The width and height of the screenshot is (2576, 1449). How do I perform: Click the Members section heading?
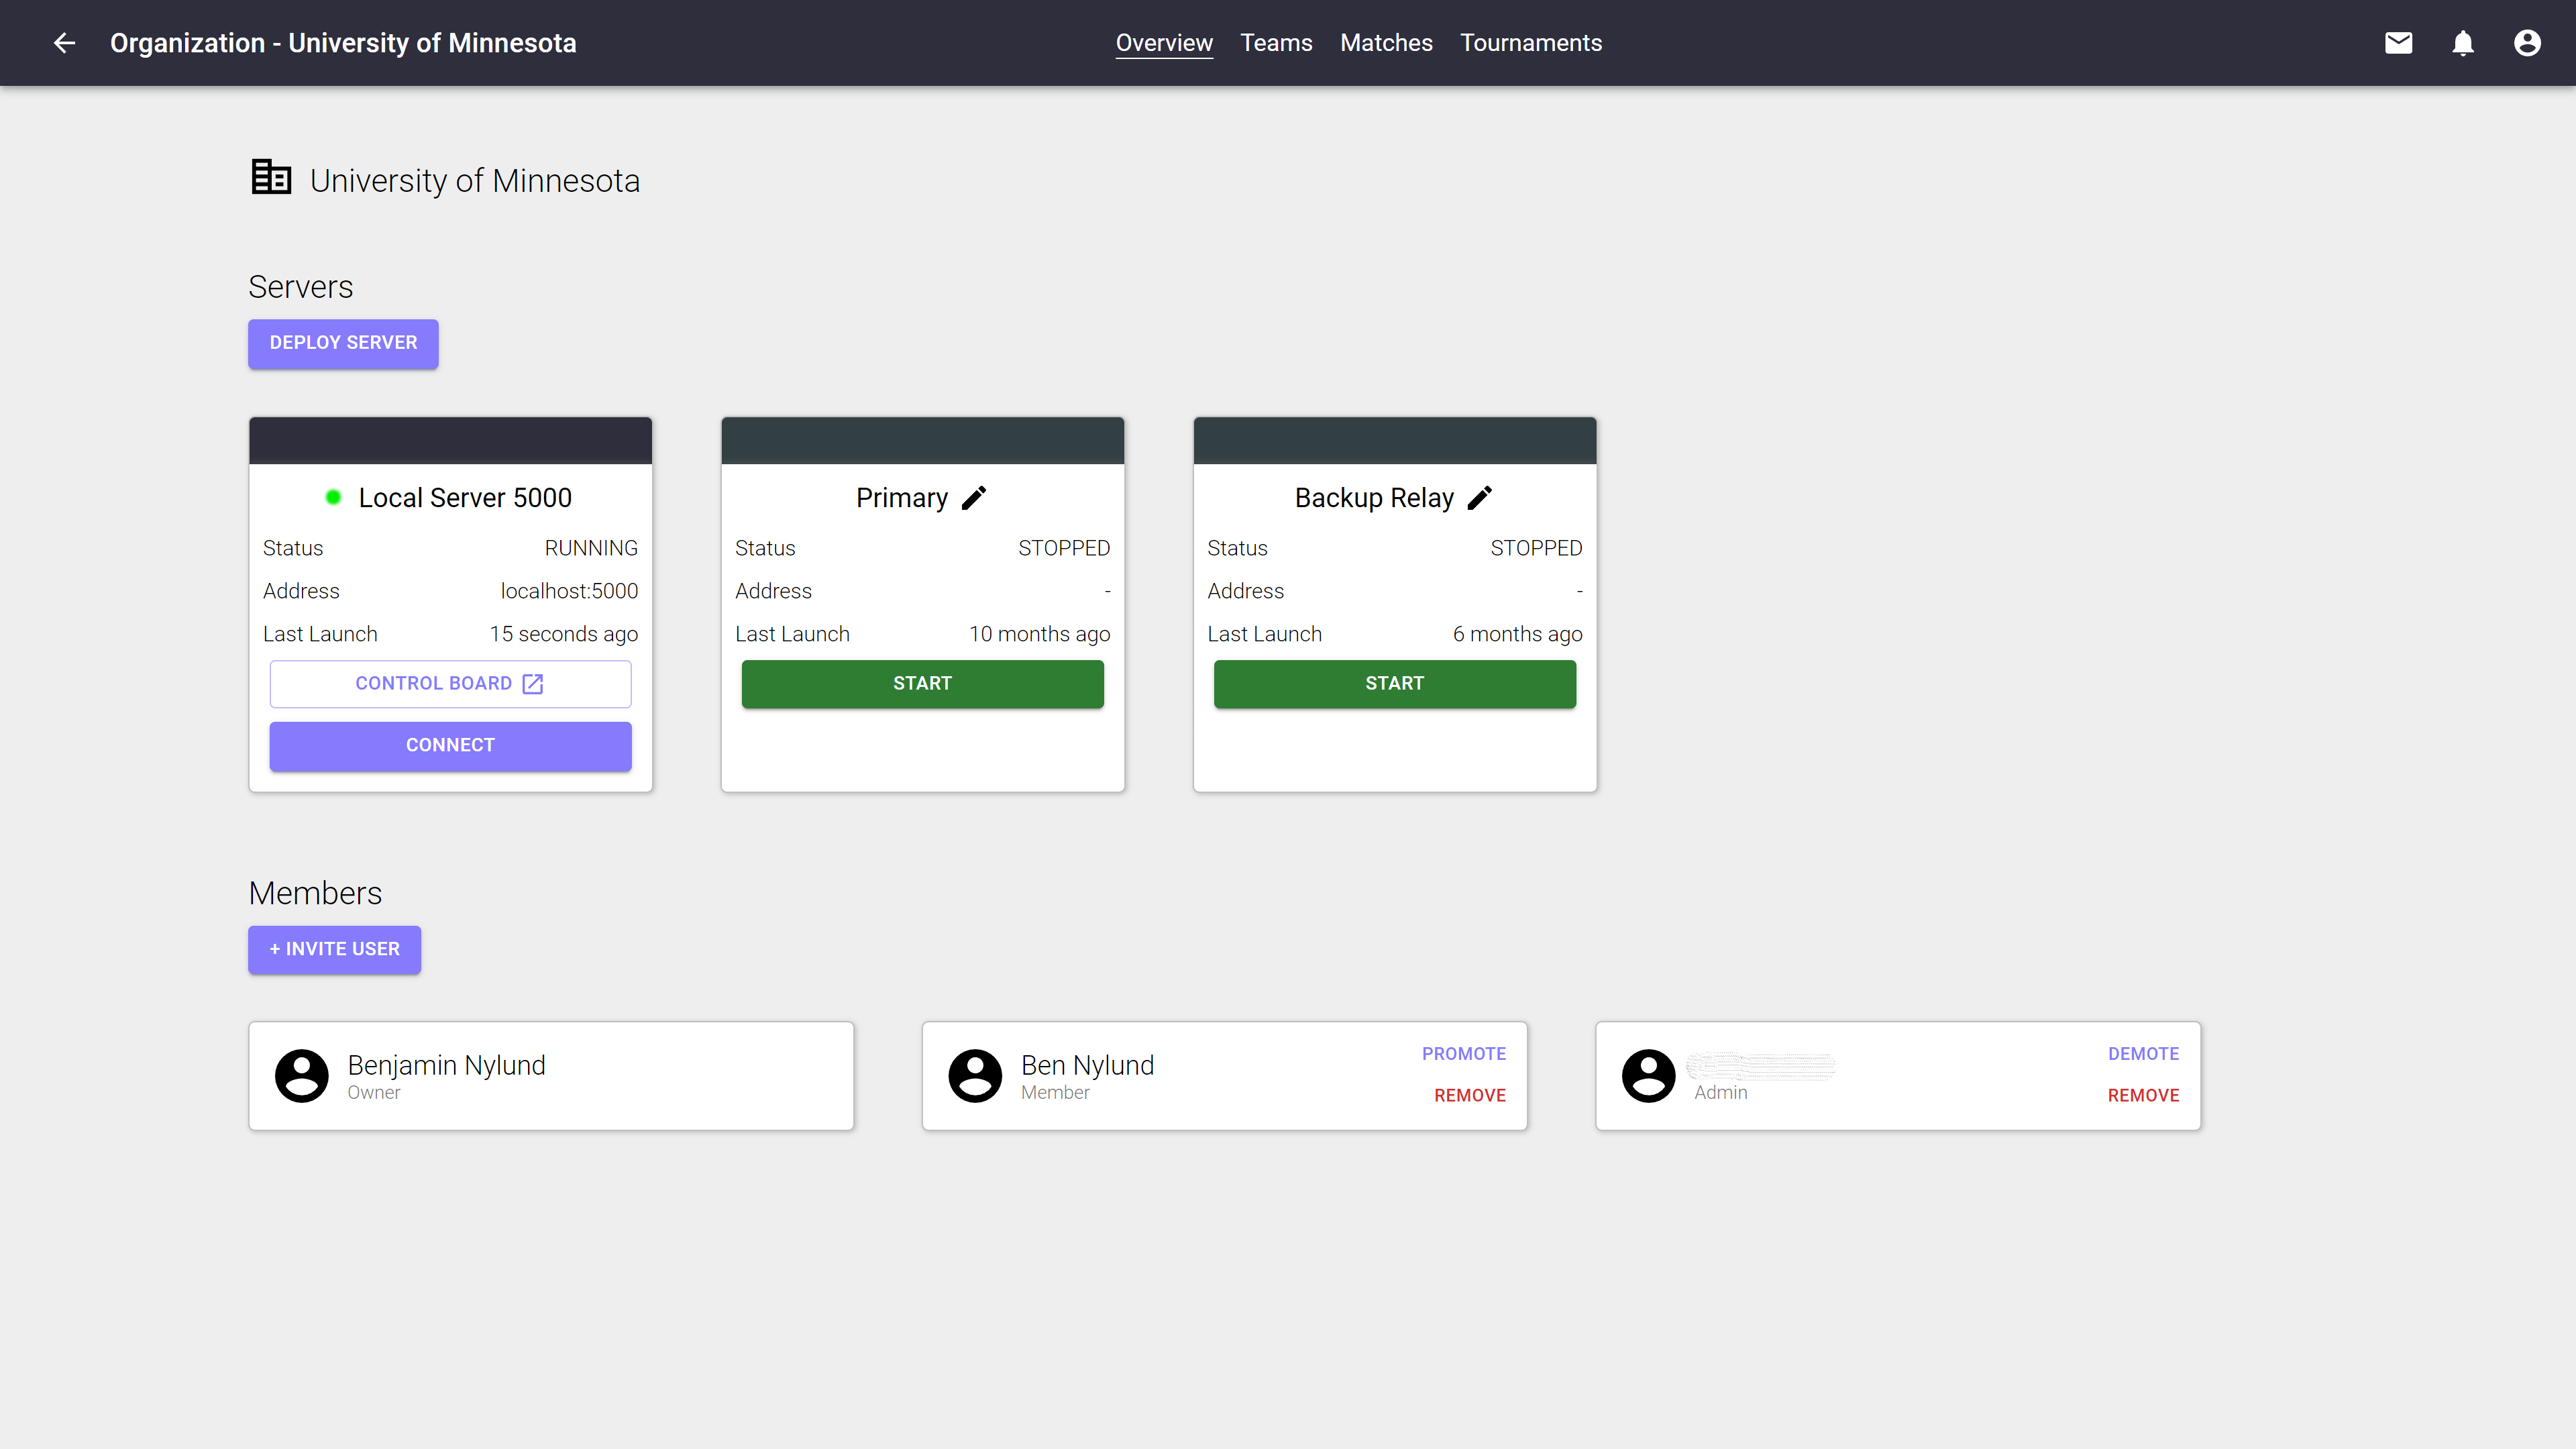tap(315, 893)
